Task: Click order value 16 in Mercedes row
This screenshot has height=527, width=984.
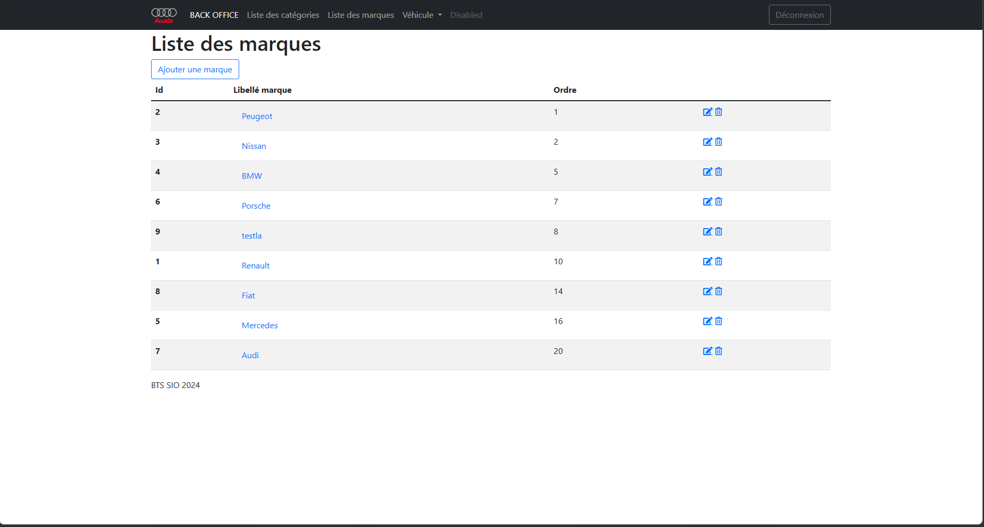Action: [x=558, y=321]
